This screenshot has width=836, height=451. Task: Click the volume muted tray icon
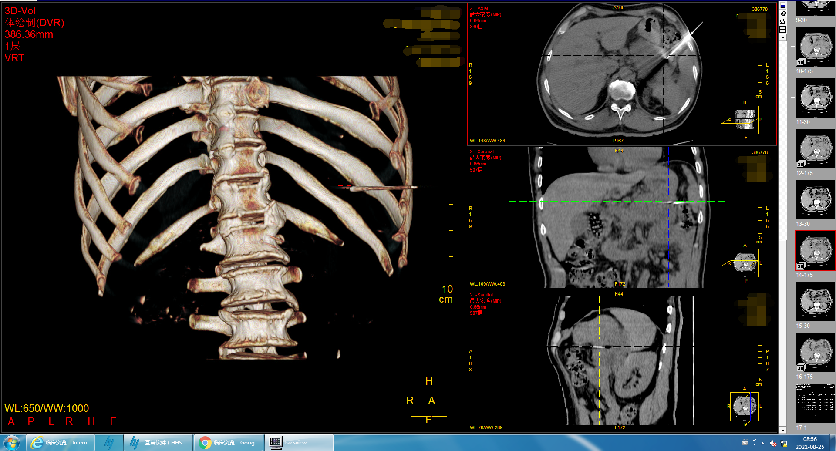coord(773,443)
